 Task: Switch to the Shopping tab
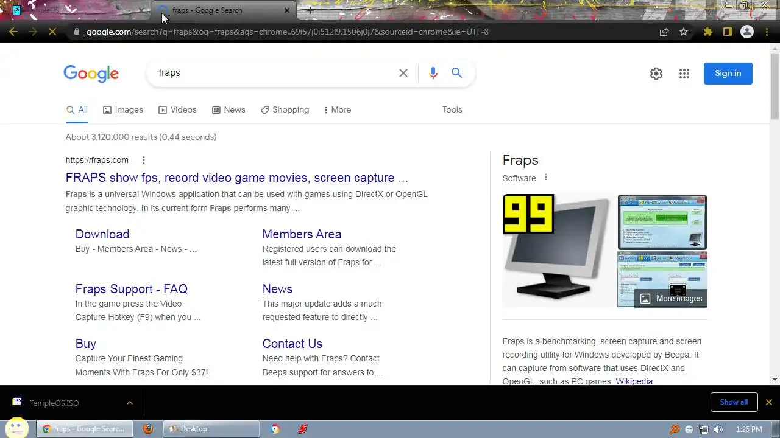click(x=285, y=110)
